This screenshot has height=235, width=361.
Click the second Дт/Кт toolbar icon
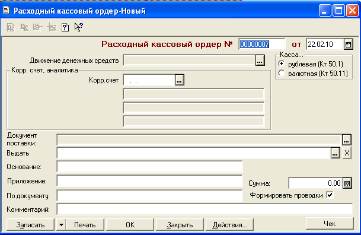pyautogui.click(x=24, y=27)
